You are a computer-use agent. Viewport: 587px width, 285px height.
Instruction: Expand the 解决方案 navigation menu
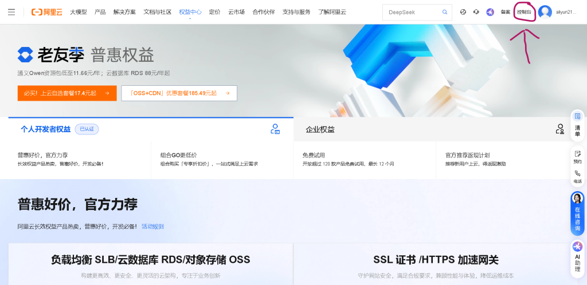click(x=124, y=12)
